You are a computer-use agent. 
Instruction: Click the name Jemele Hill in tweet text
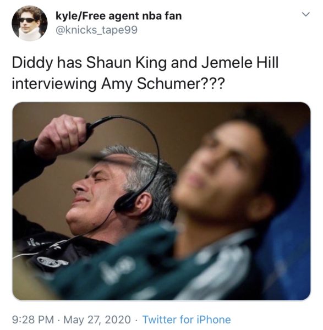pyautogui.click(x=240, y=63)
